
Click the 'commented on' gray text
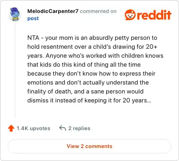[x=98, y=11]
